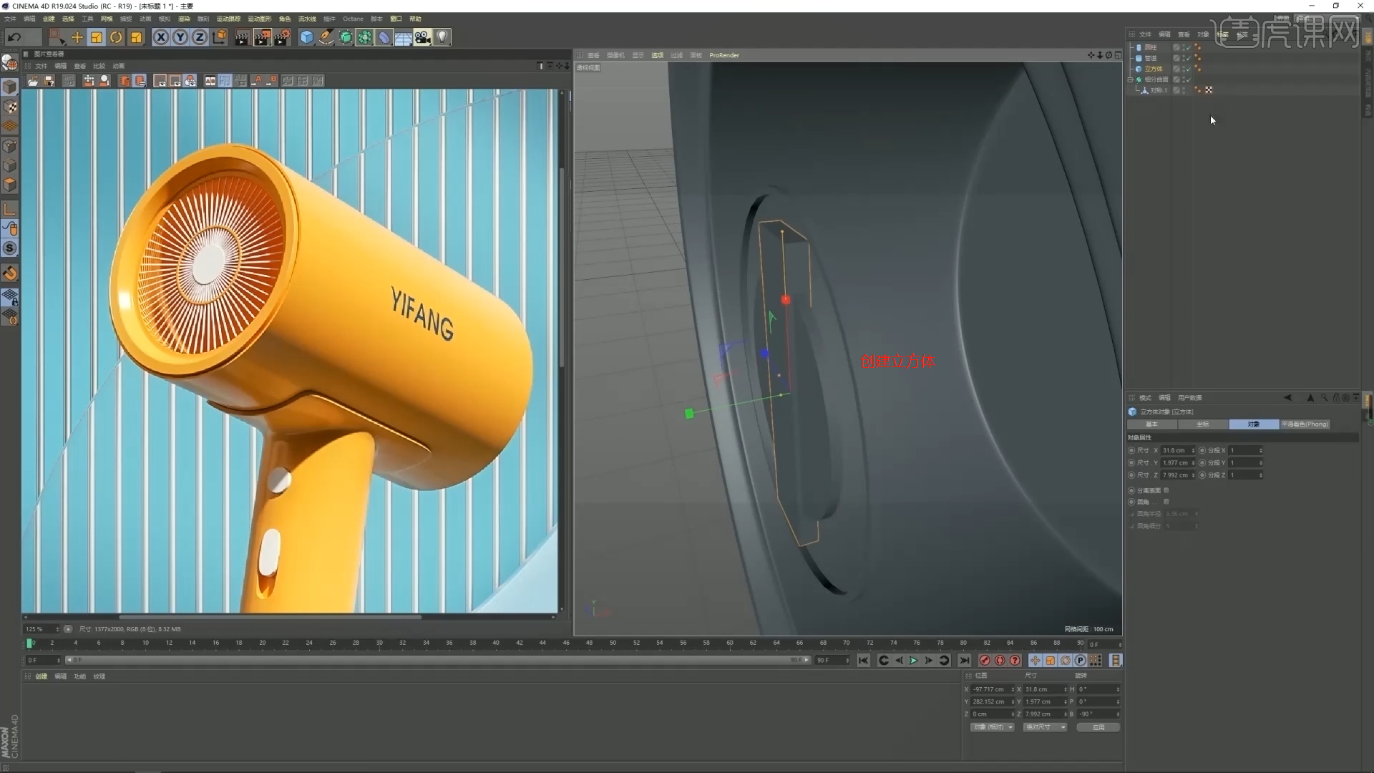Click the coordinate system cube icon
The width and height of the screenshot is (1374, 773).
220,37
